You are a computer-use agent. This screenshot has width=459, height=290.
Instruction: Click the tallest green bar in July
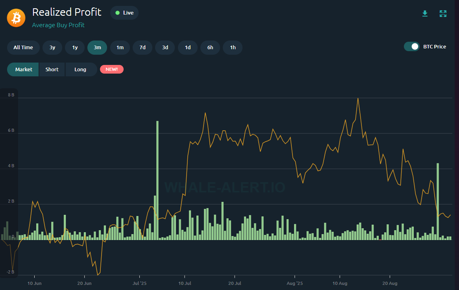(x=157, y=181)
